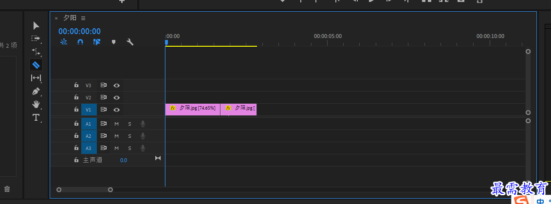Screen dimensions: 551x204
Task: Select the Ripple Edit tool
Action: (x=36, y=52)
